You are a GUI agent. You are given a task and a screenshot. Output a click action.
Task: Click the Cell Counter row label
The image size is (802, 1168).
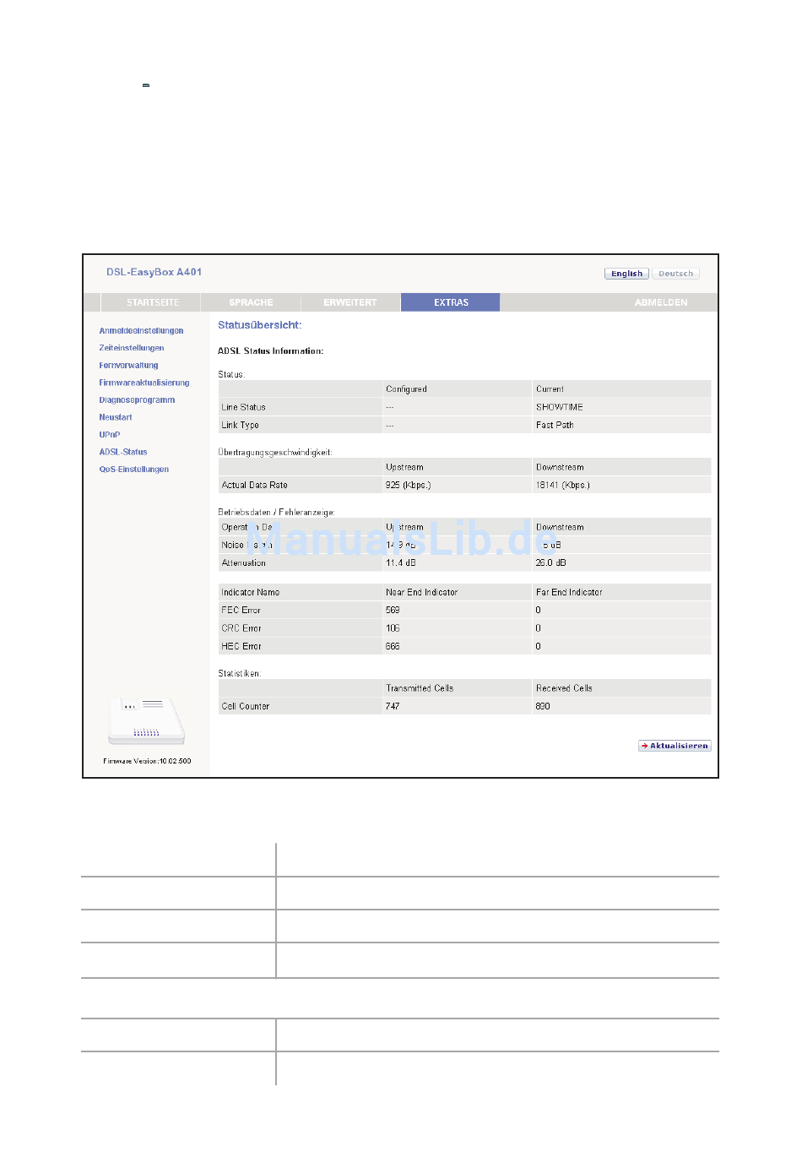click(246, 706)
